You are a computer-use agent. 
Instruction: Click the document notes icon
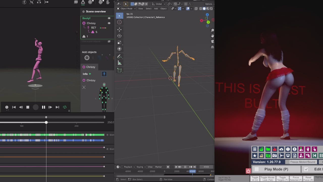[294, 155]
